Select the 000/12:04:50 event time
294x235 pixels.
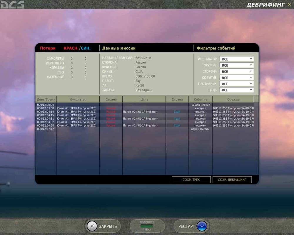coord(46,125)
